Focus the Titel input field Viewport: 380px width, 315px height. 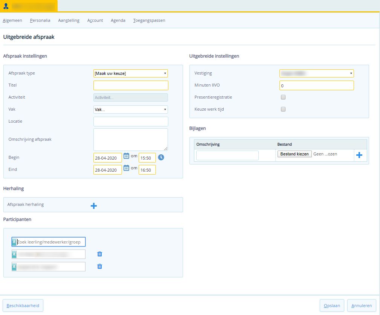coord(131,85)
